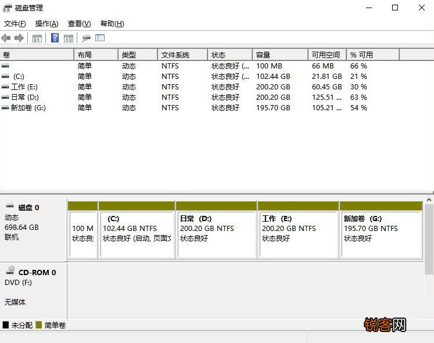The height and width of the screenshot is (343, 434).
Task: Sort by the 卷 column header
Action: click(x=37, y=55)
